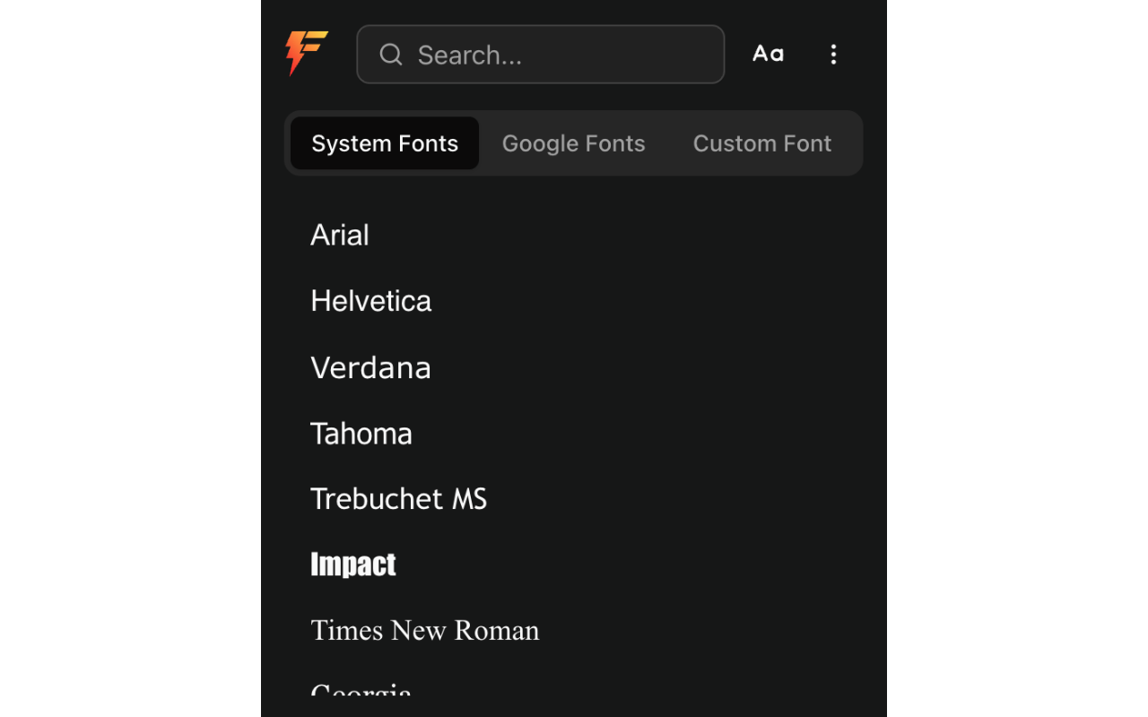
Task: Open the Custom Font tab
Action: coord(762,143)
